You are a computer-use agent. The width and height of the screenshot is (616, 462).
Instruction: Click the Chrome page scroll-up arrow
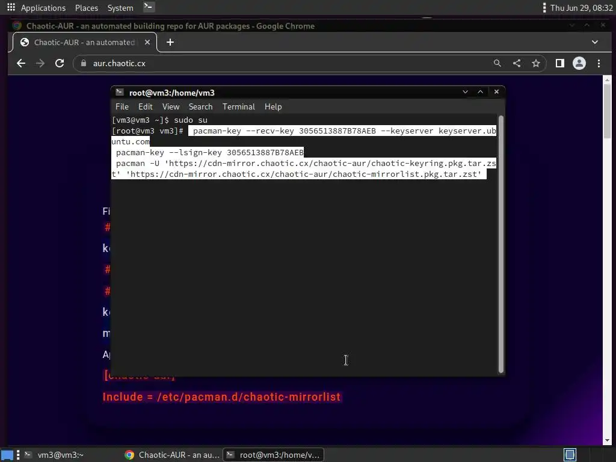(608, 79)
